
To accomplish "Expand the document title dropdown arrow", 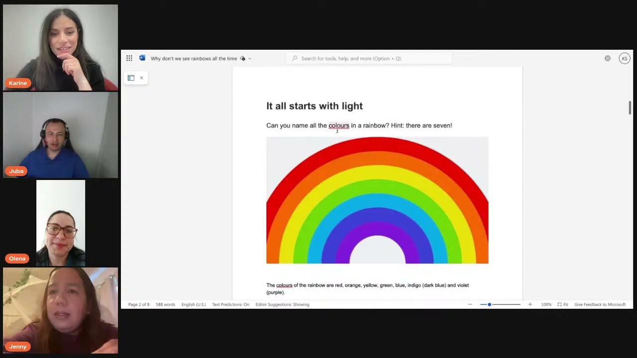I will point(250,59).
